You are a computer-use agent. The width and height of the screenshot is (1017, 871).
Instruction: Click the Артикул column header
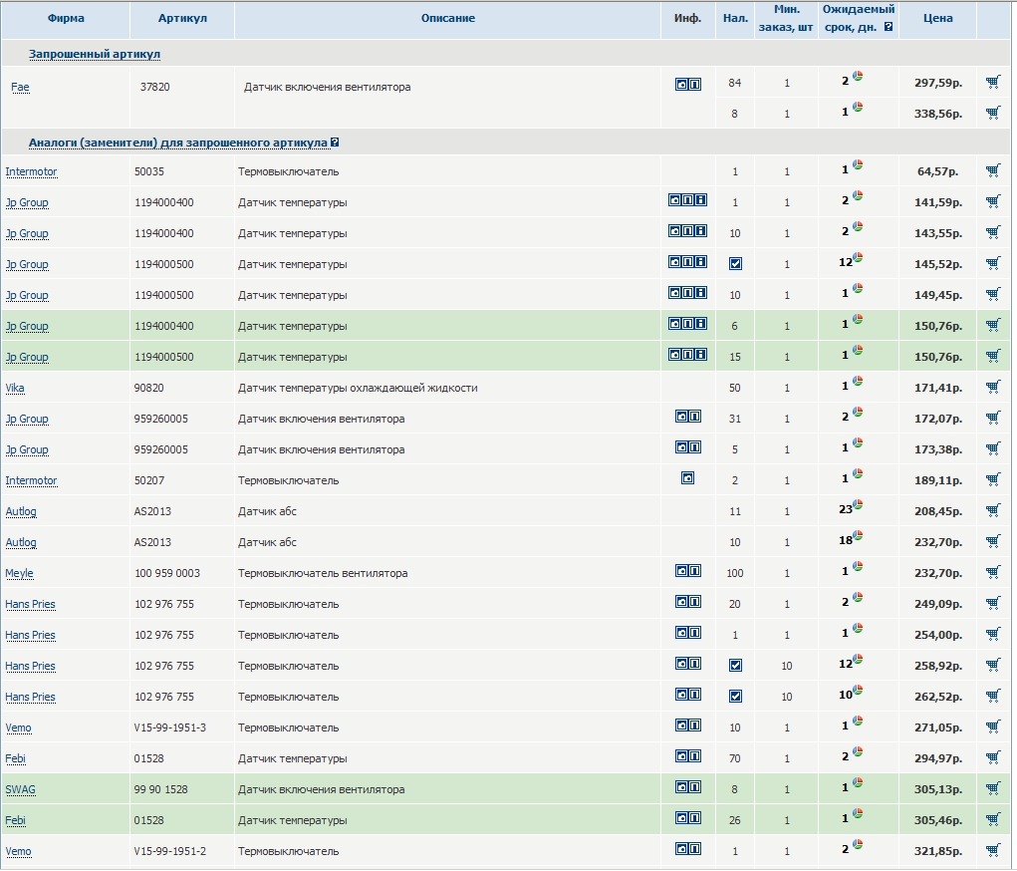coord(182,18)
